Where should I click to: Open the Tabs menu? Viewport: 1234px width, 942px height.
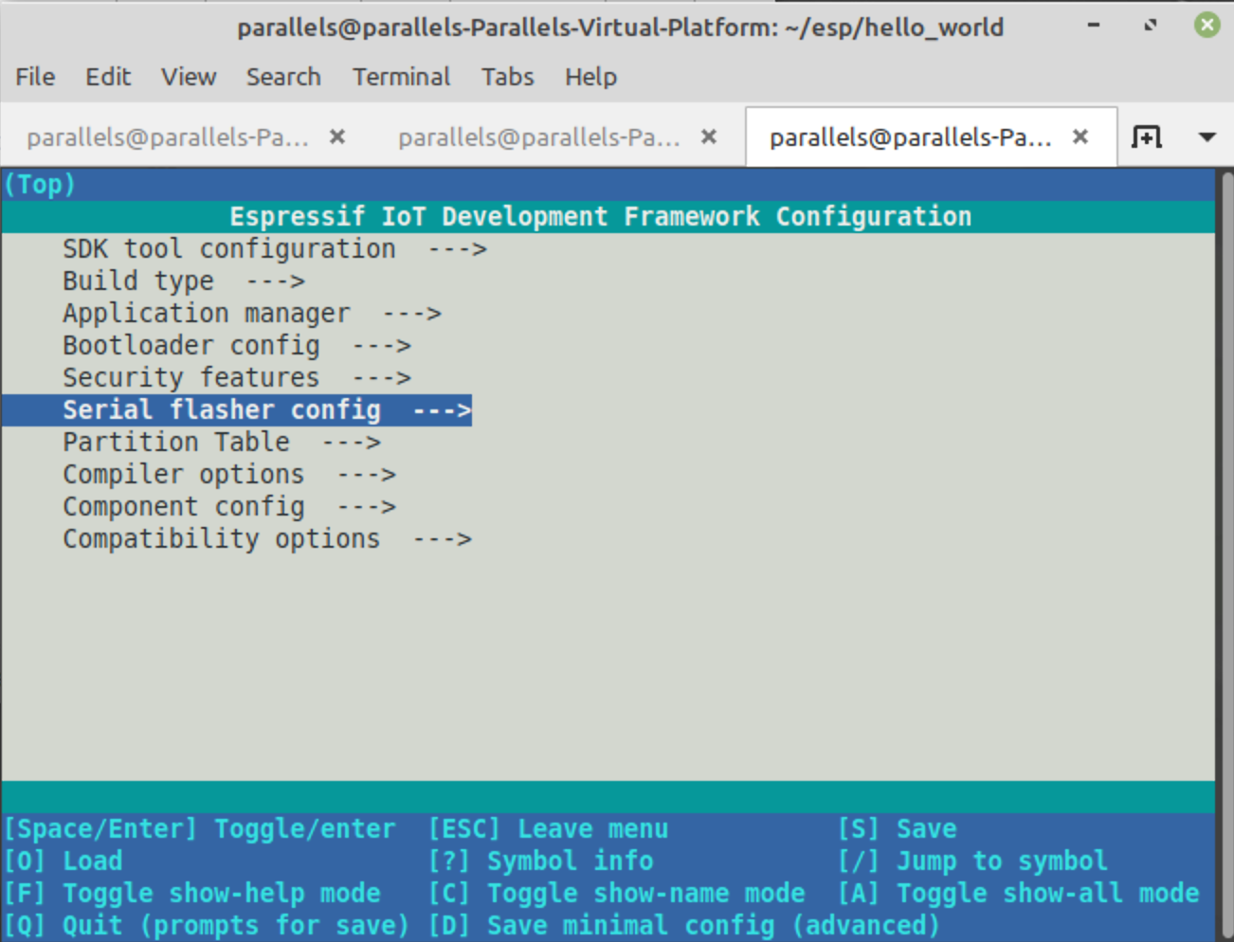[507, 77]
